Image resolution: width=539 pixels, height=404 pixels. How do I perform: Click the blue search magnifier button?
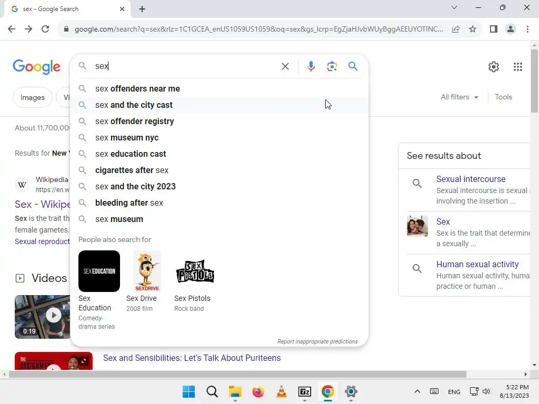coord(353,66)
